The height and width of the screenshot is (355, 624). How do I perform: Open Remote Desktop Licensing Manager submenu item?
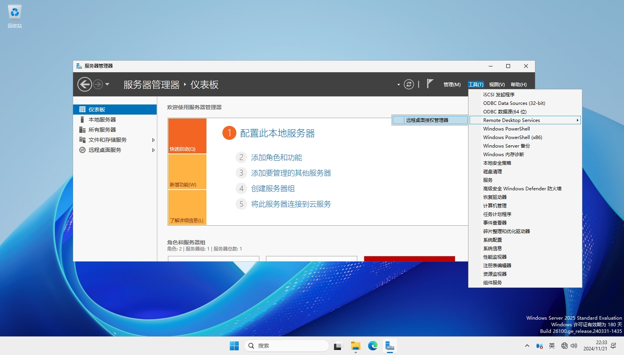(x=429, y=120)
